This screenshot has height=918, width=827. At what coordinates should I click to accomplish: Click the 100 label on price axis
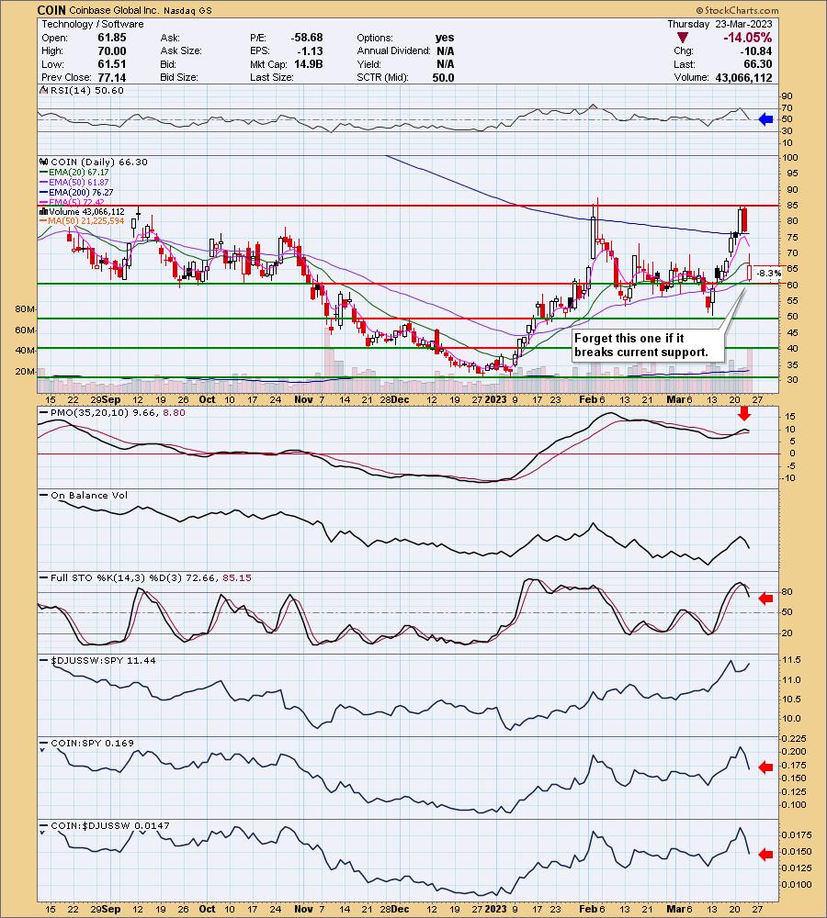pyautogui.click(x=790, y=157)
